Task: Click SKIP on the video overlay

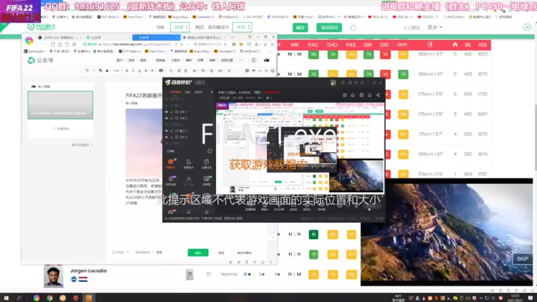Action: point(523,259)
